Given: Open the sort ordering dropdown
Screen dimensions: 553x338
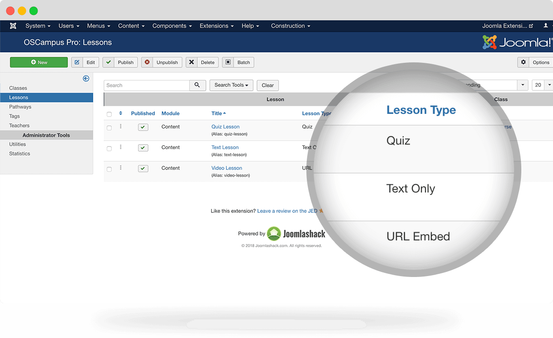Looking at the screenshot, I should 522,85.
